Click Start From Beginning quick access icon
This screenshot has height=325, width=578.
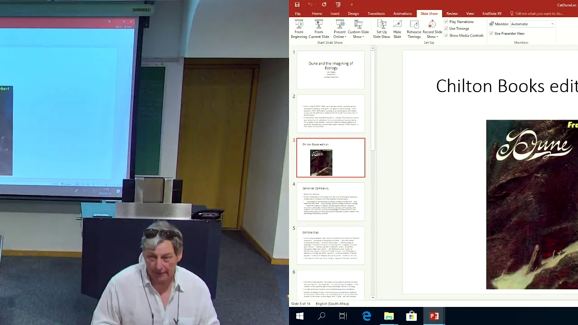(338, 5)
